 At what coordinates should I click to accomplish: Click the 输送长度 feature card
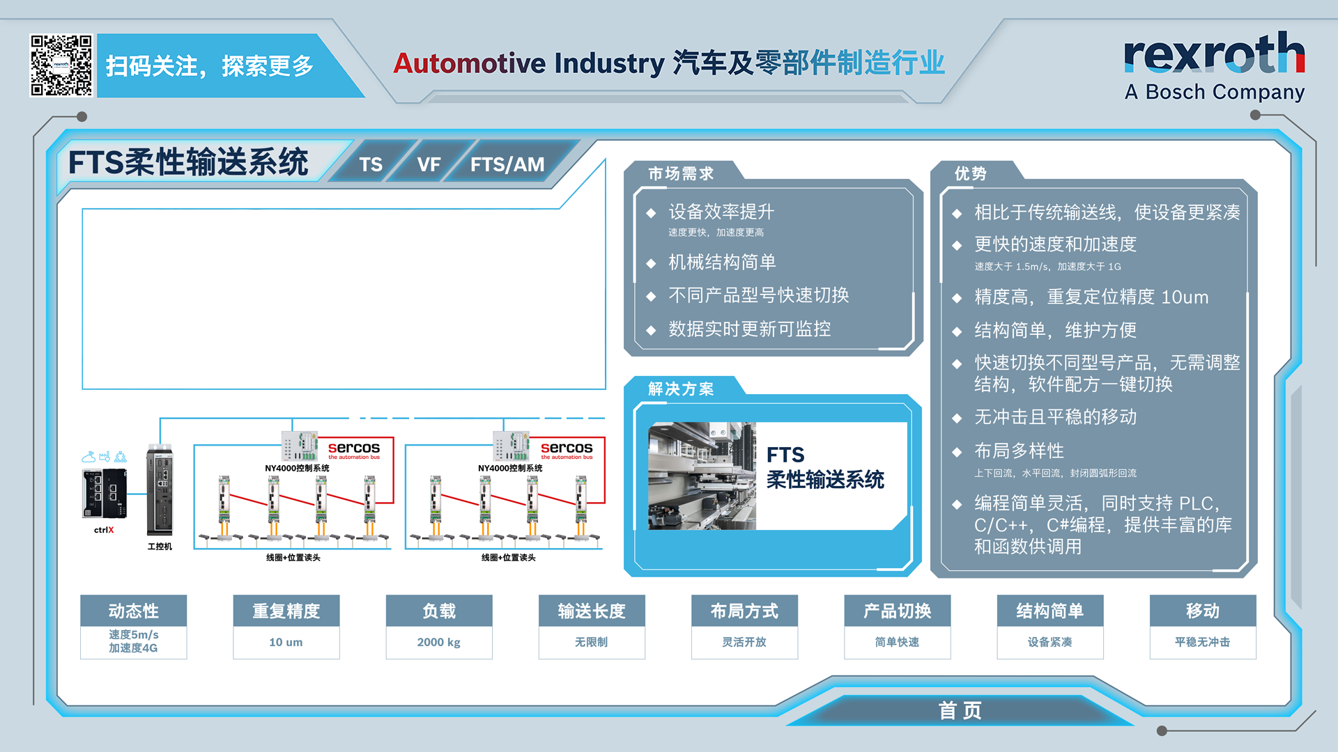[x=592, y=627]
